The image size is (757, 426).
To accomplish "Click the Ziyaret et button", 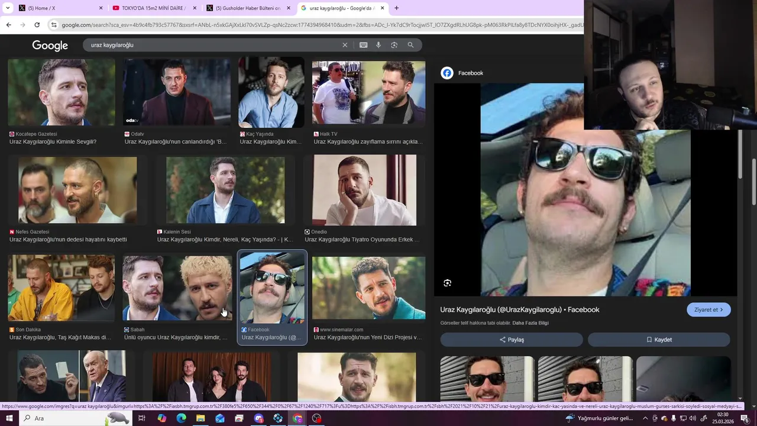I will (709, 309).
